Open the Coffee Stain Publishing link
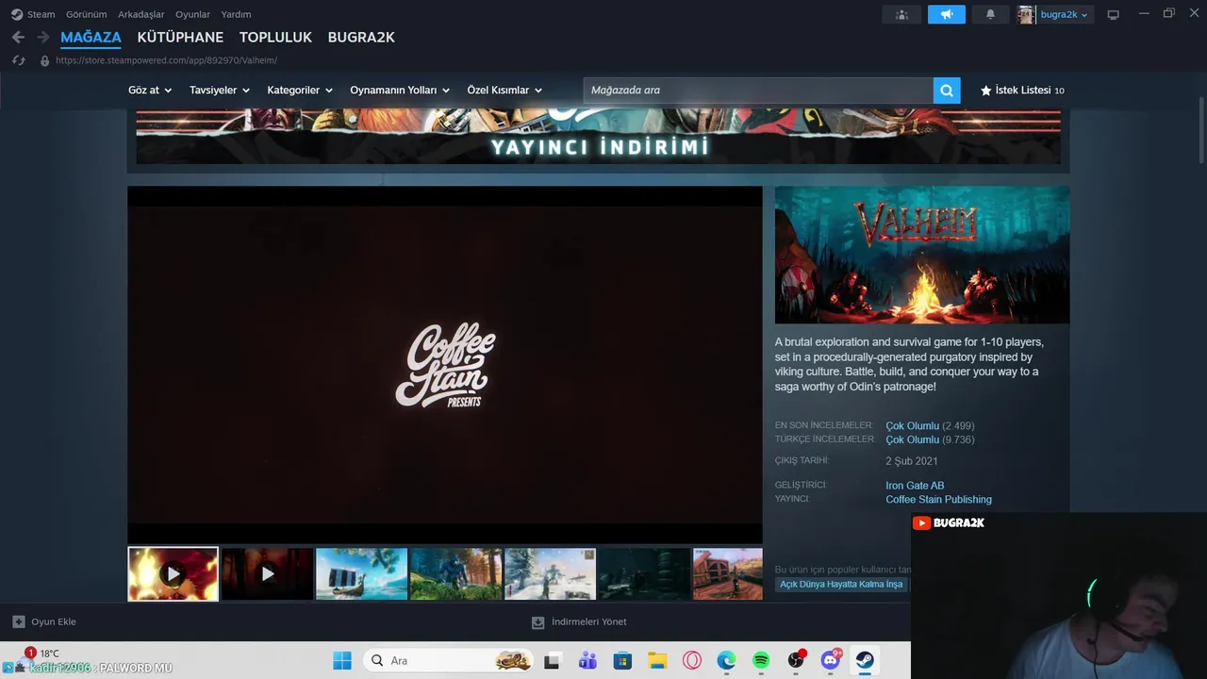This screenshot has width=1207, height=679. (938, 500)
